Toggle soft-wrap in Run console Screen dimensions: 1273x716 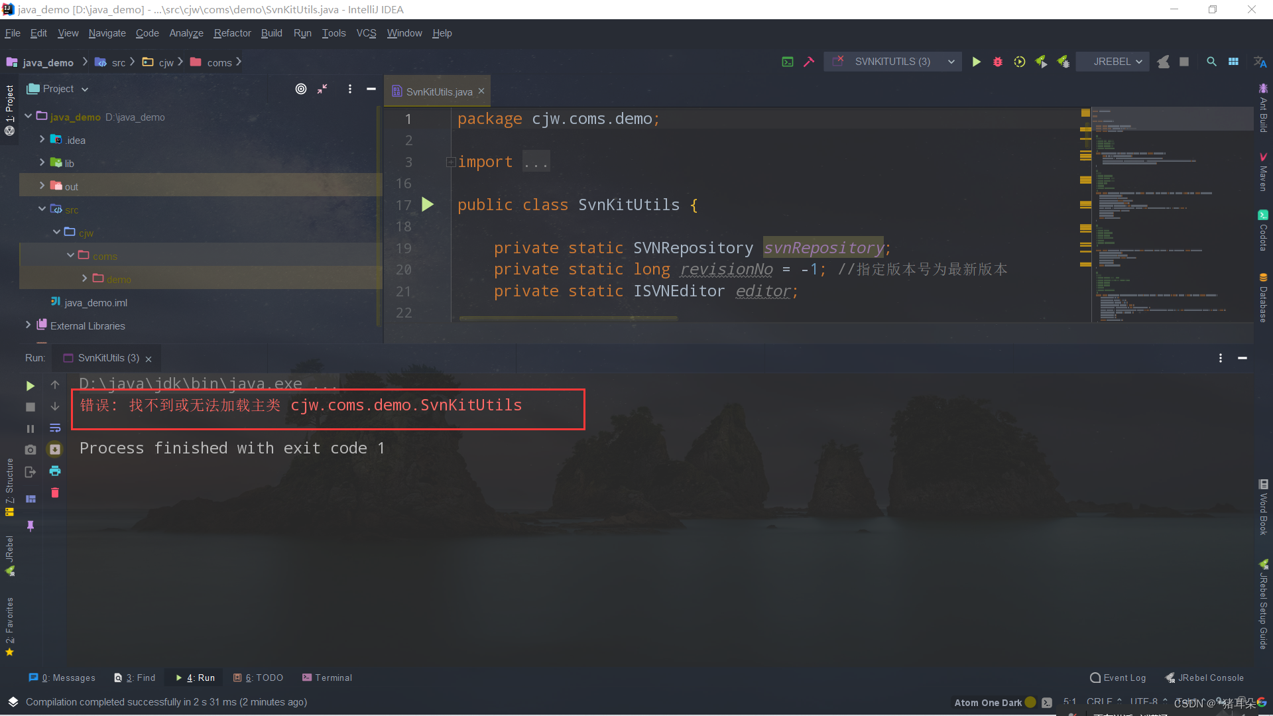(55, 428)
